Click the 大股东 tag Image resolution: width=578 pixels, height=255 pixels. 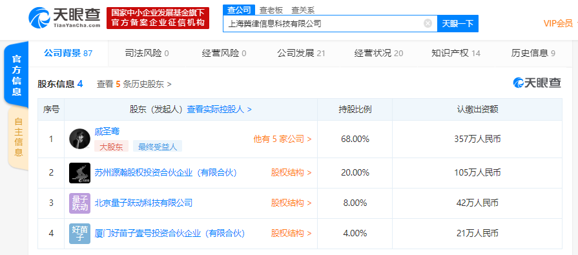click(111, 147)
